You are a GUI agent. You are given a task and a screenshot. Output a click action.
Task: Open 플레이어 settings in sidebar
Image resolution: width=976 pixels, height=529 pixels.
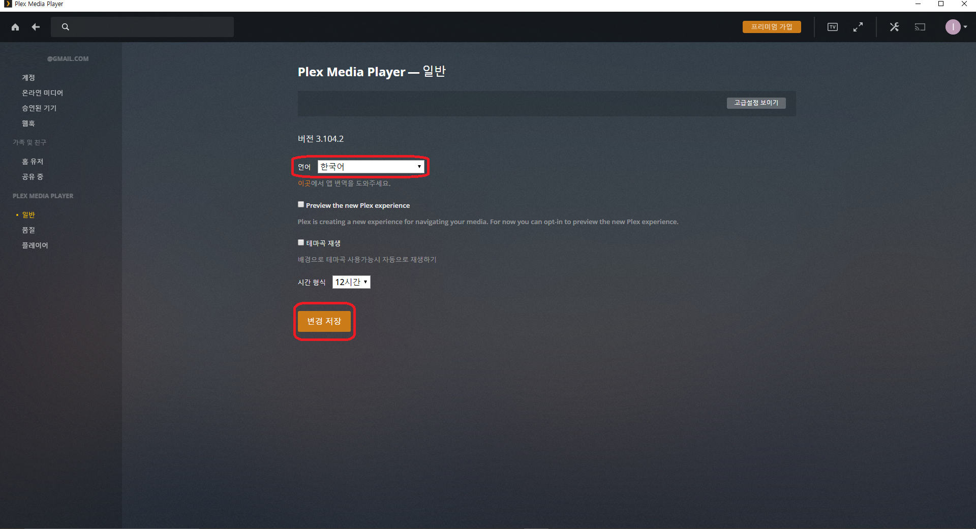[35, 245]
